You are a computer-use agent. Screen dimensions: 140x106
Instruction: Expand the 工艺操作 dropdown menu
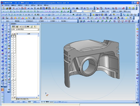pos(42,21)
